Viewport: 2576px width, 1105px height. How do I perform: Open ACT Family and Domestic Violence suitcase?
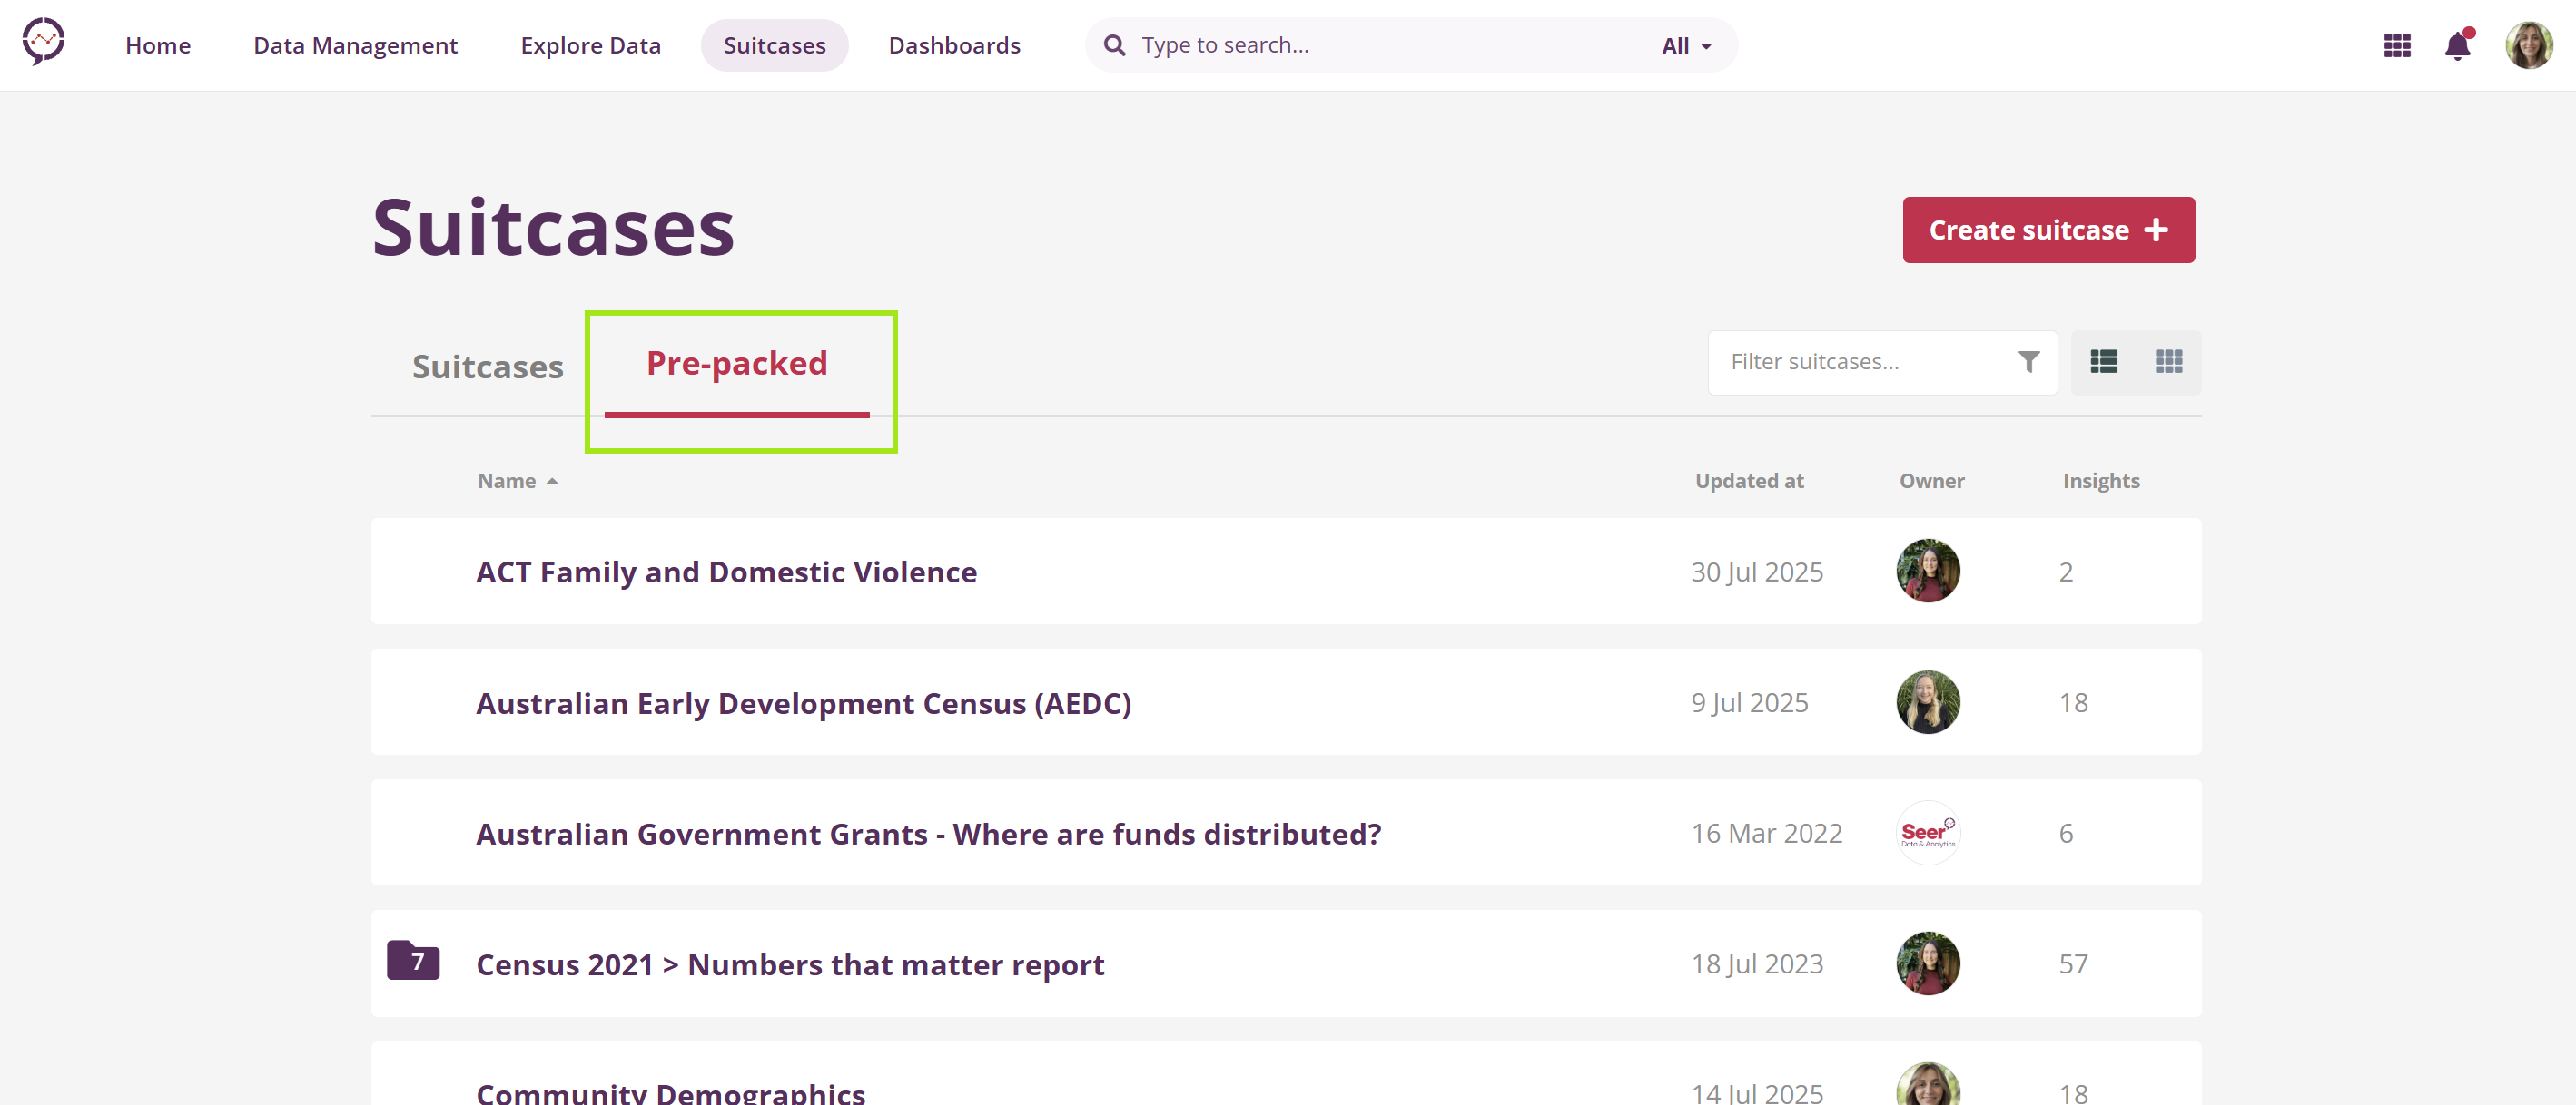pos(726,572)
